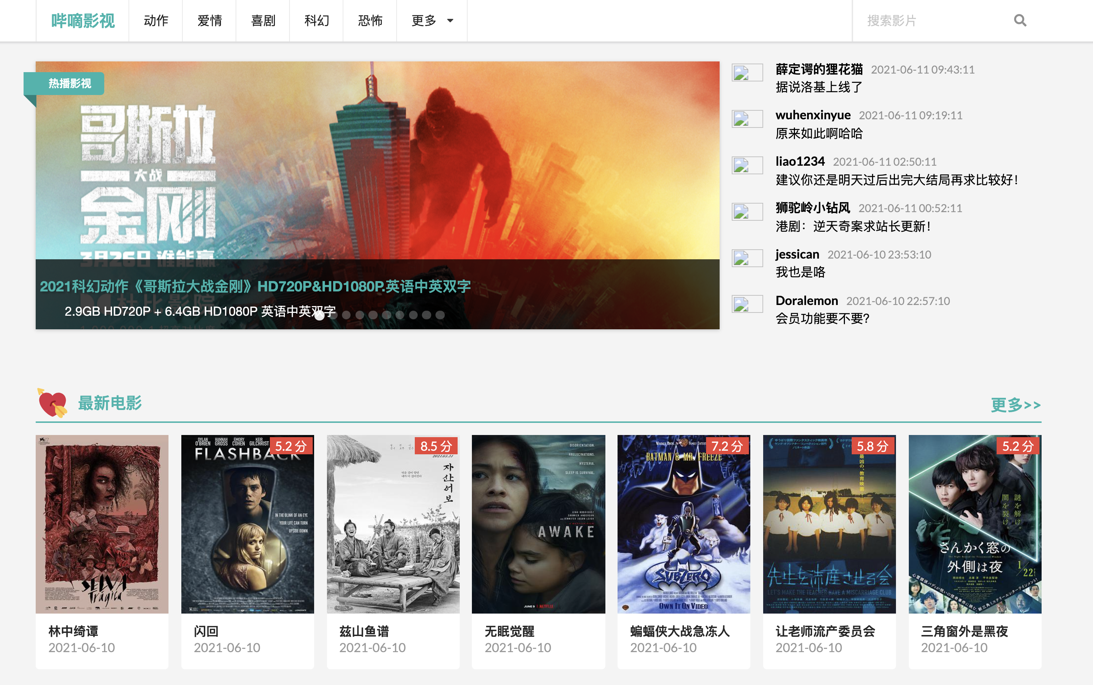
Task: Click the heart icon beside 最新电影
Action: [x=52, y=403]
